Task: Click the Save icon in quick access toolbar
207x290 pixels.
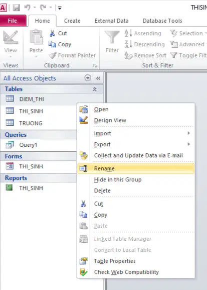Action: point(16,8)
